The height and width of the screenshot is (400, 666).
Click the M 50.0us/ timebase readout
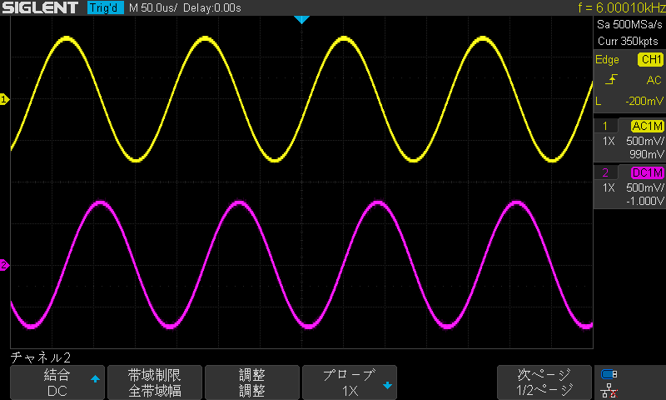[x=153, y=7]
